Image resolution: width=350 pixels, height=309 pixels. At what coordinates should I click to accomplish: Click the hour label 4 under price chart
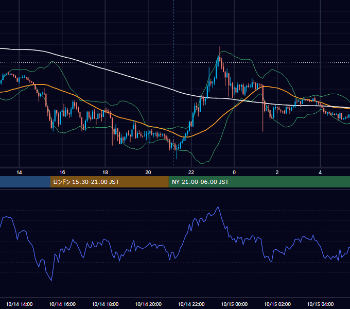320,173
